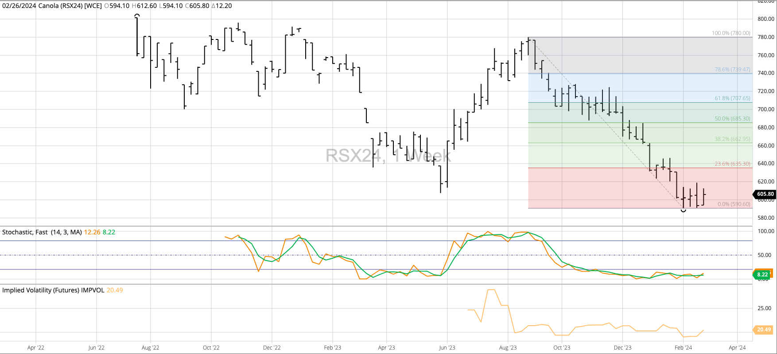Click the Aug '23 date on the time axis
The width and height of the screenshot is (777, 354).
[508, 348]
